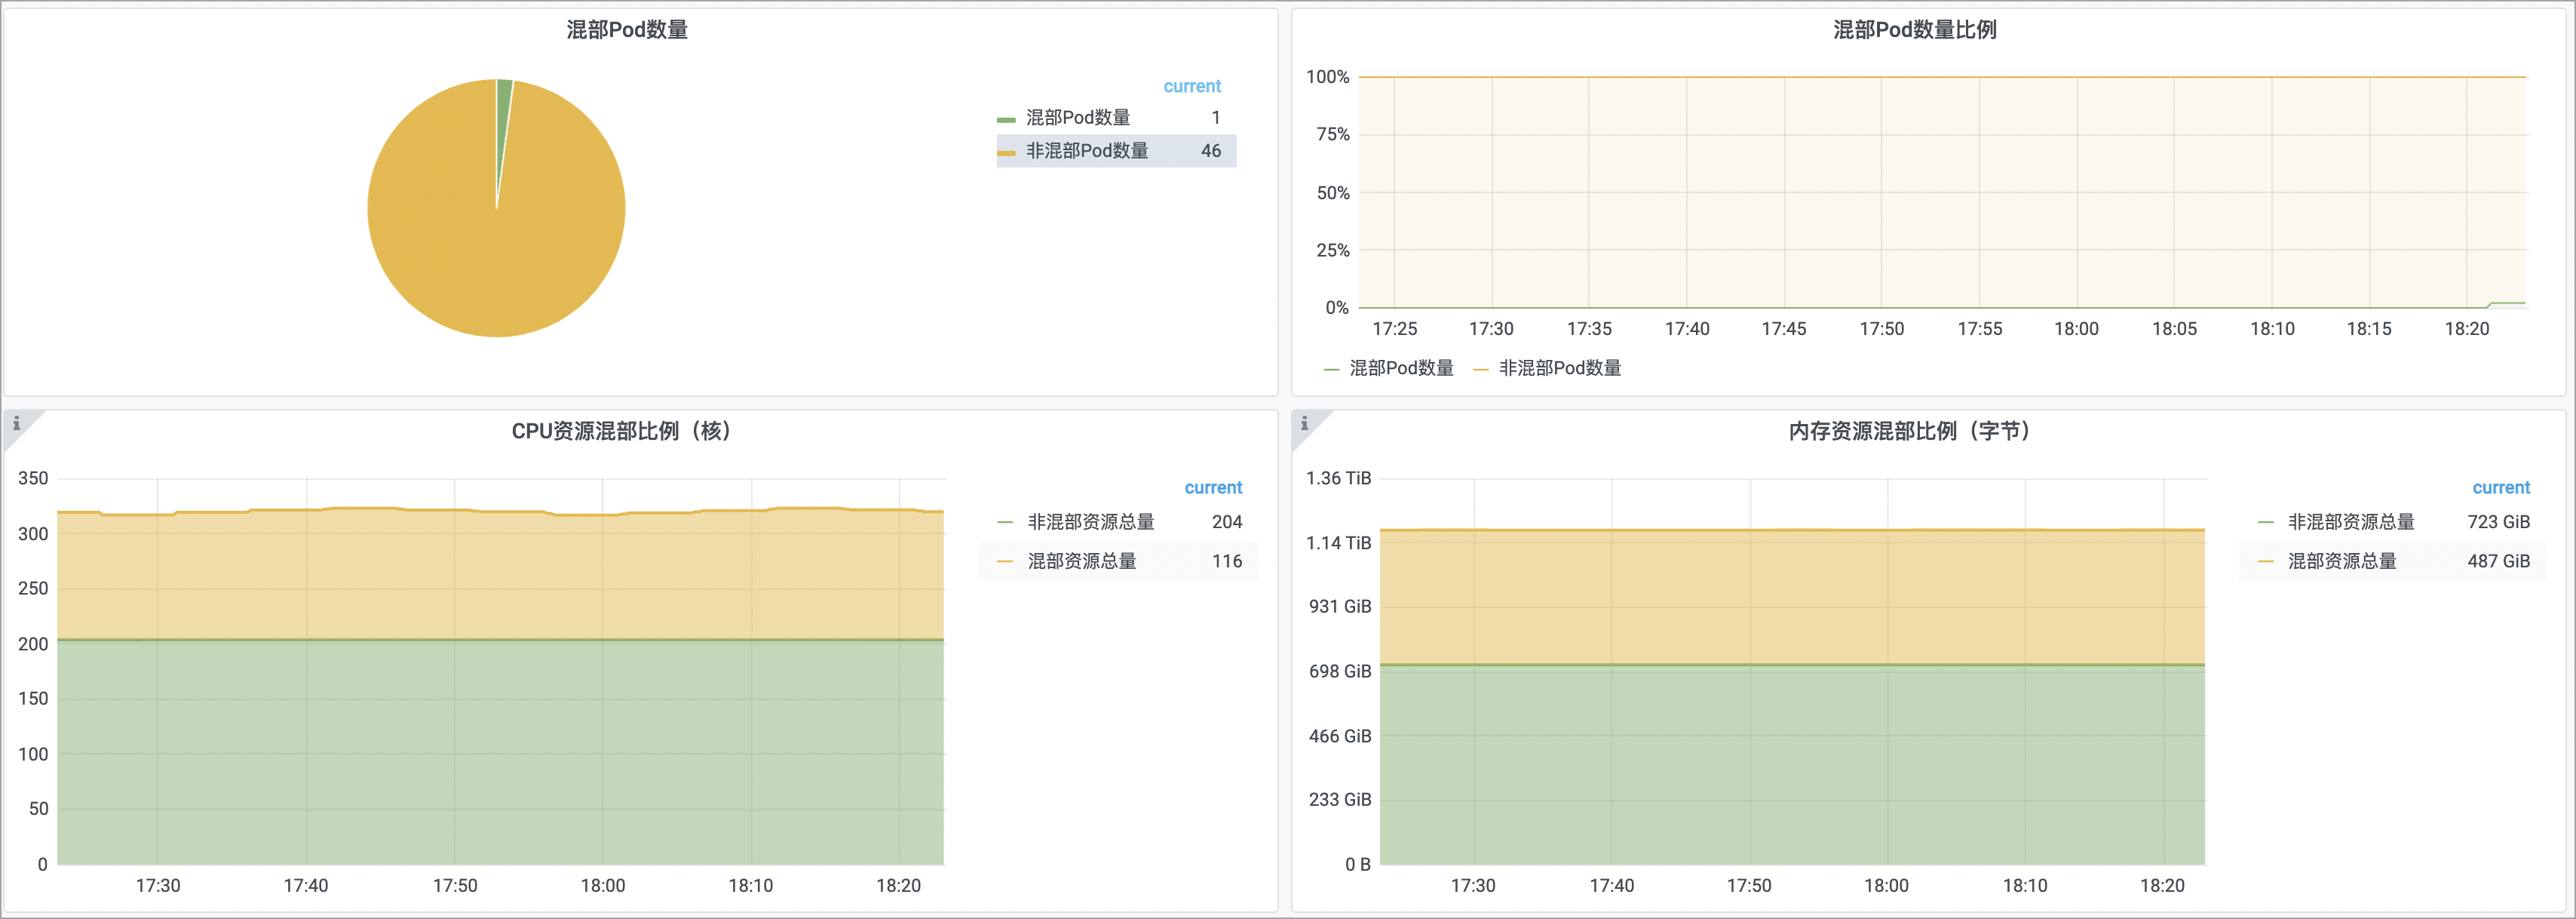2576x919 pixels.
Task: Toggle 混部Pod数量 series under the ratio chart
Action: (x=1401, y=368)
